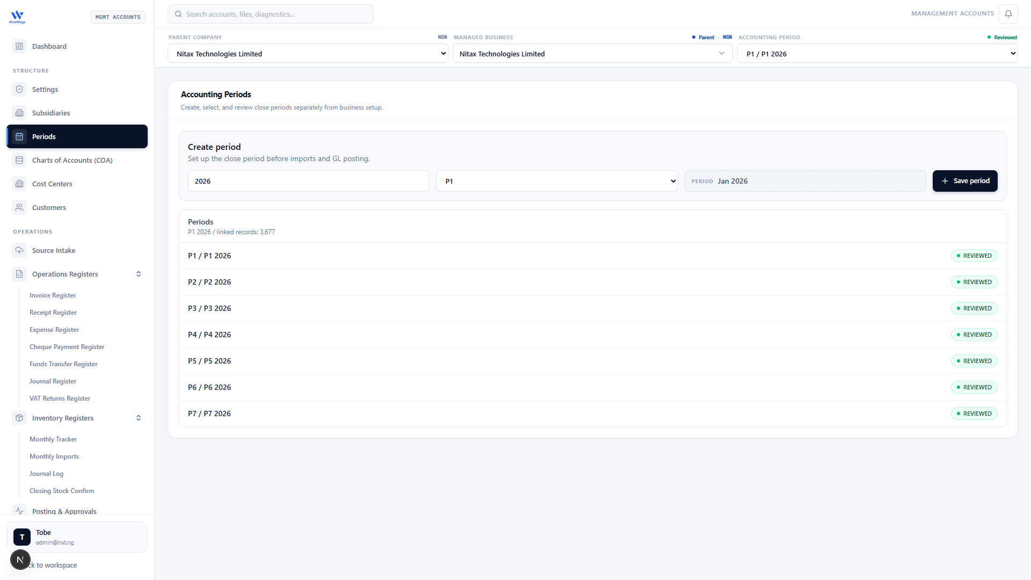1031x580 pixels.
Task: Collapse the Inventory Registers section
Action: pyautogui.click(x=139, y=418)
